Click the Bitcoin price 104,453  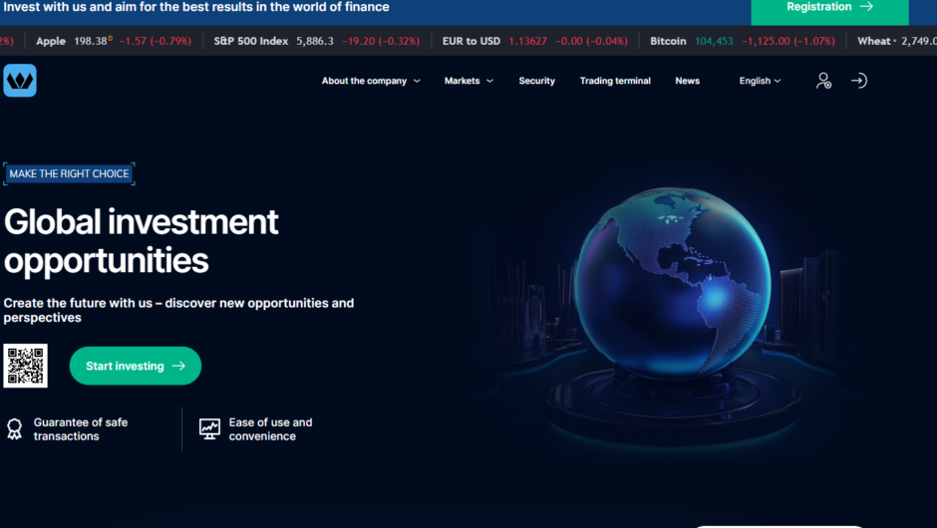coord(714,41)
